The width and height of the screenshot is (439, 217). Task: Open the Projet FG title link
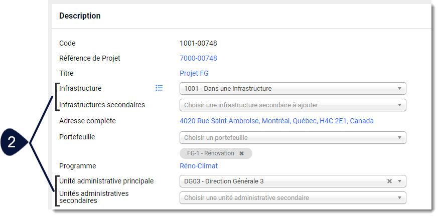[194, 73]
